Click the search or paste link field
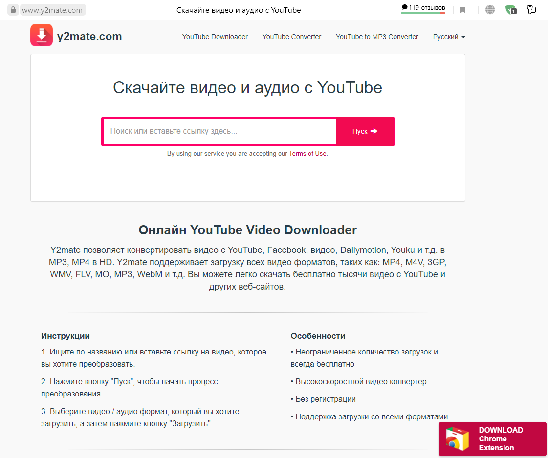 click(220, 131)
